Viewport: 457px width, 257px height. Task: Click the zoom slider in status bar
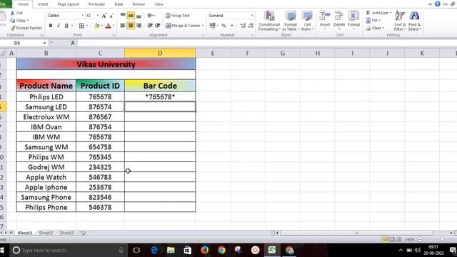point(442,239)
